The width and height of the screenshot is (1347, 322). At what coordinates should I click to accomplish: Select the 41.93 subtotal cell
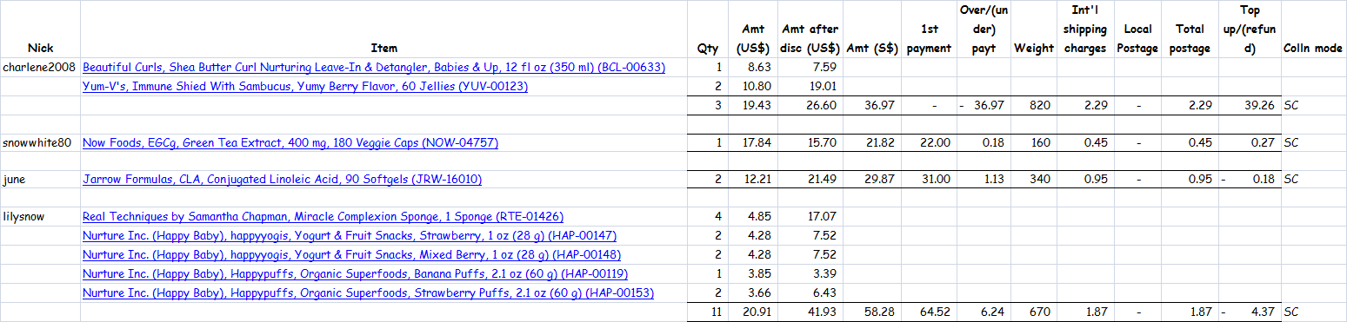[810, 312]
